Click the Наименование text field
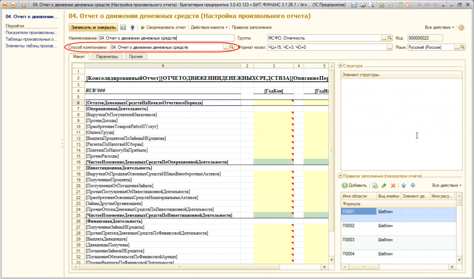This screenshot has height=279, width=474. [x=167, y=38]
